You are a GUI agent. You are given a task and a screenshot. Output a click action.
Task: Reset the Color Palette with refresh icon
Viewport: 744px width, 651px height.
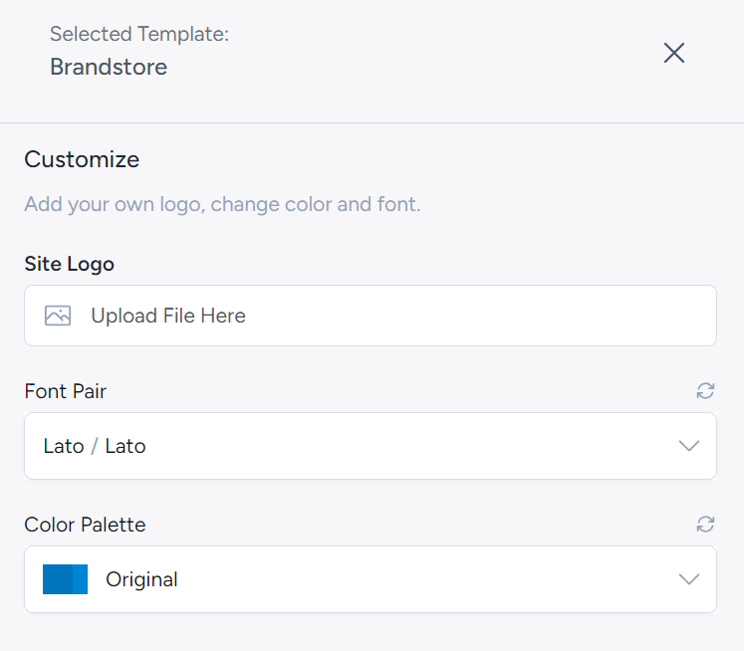(705, 524)
